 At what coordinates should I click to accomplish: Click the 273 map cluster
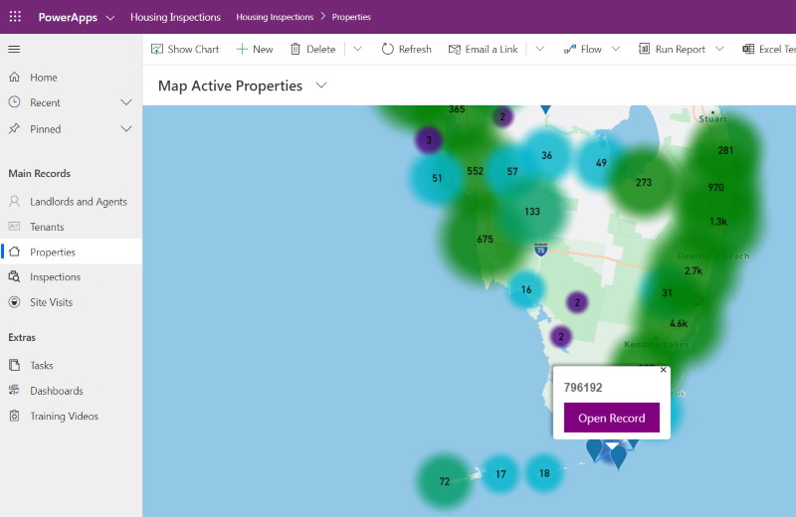[643, 182]
